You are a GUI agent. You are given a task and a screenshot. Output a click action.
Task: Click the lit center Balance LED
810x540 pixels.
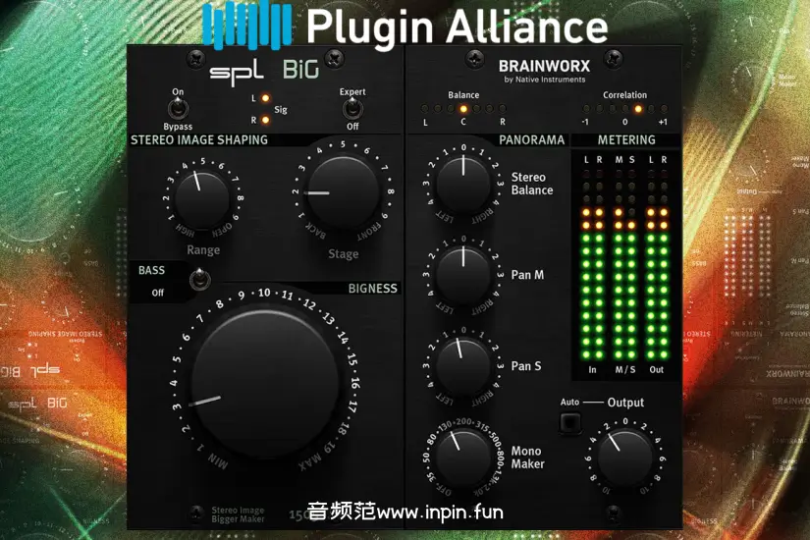(x=463, y=109)
